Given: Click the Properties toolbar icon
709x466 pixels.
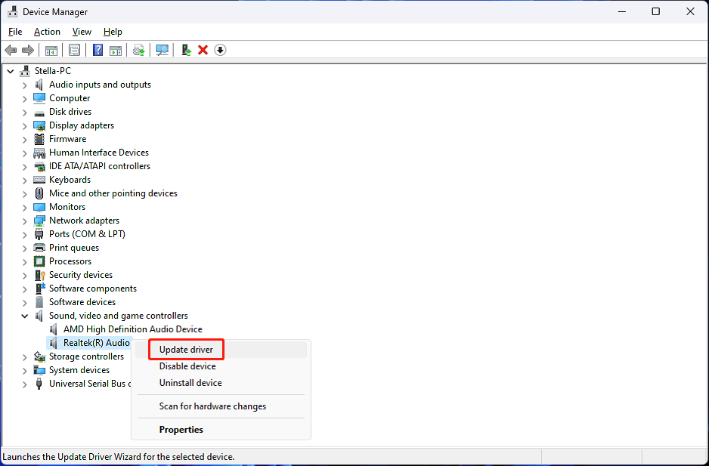Looking at the screenshot, I should pyautogui.click(x=75, y=50).
